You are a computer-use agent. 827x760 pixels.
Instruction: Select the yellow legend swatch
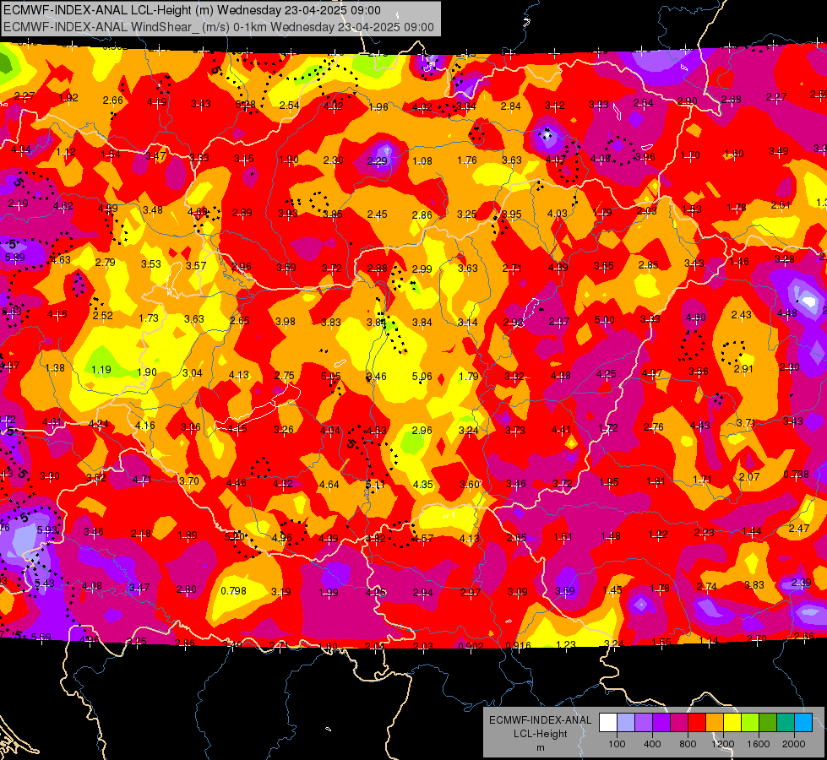[732, 723]
